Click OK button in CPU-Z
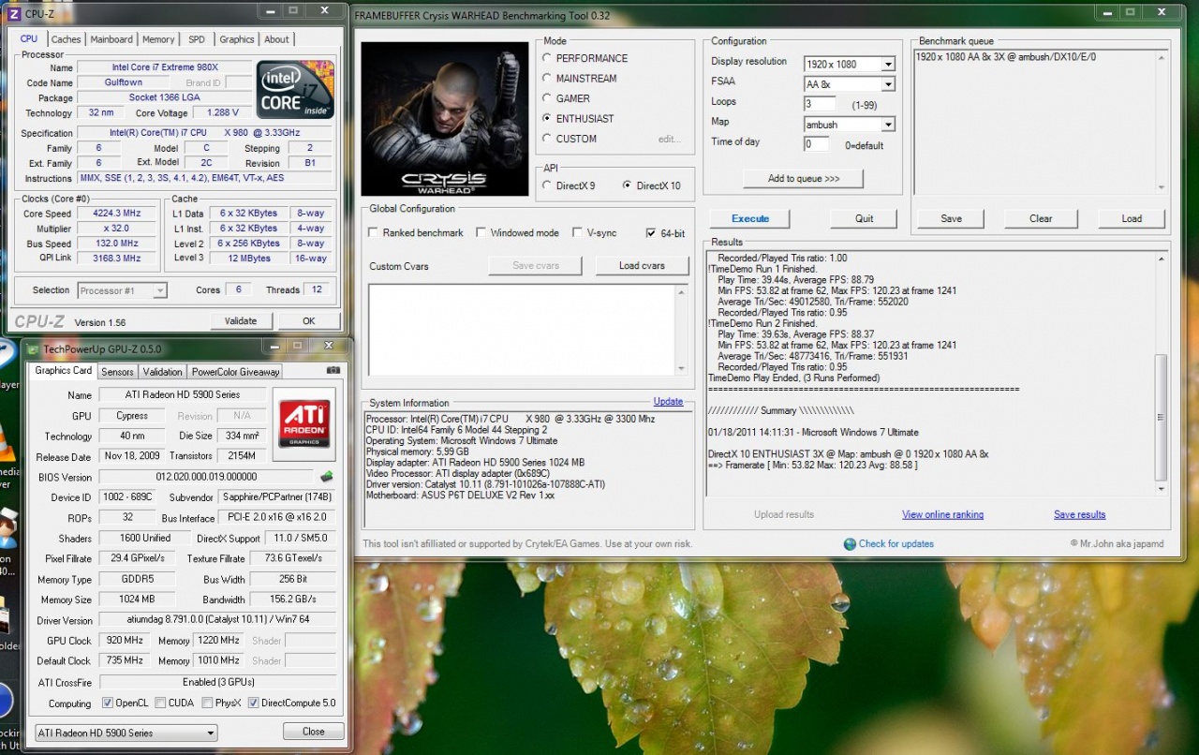 pos(309,320)
